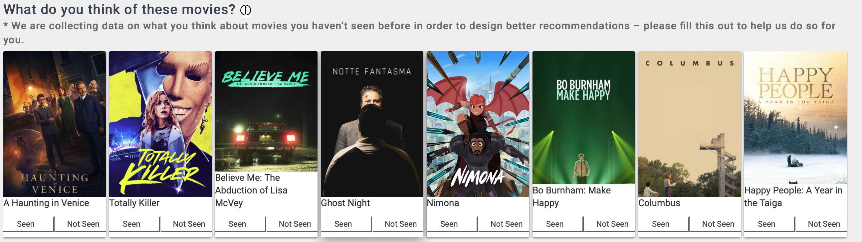Select Seen for Bo Burnham: Make Happy

(x=555, y=224)
